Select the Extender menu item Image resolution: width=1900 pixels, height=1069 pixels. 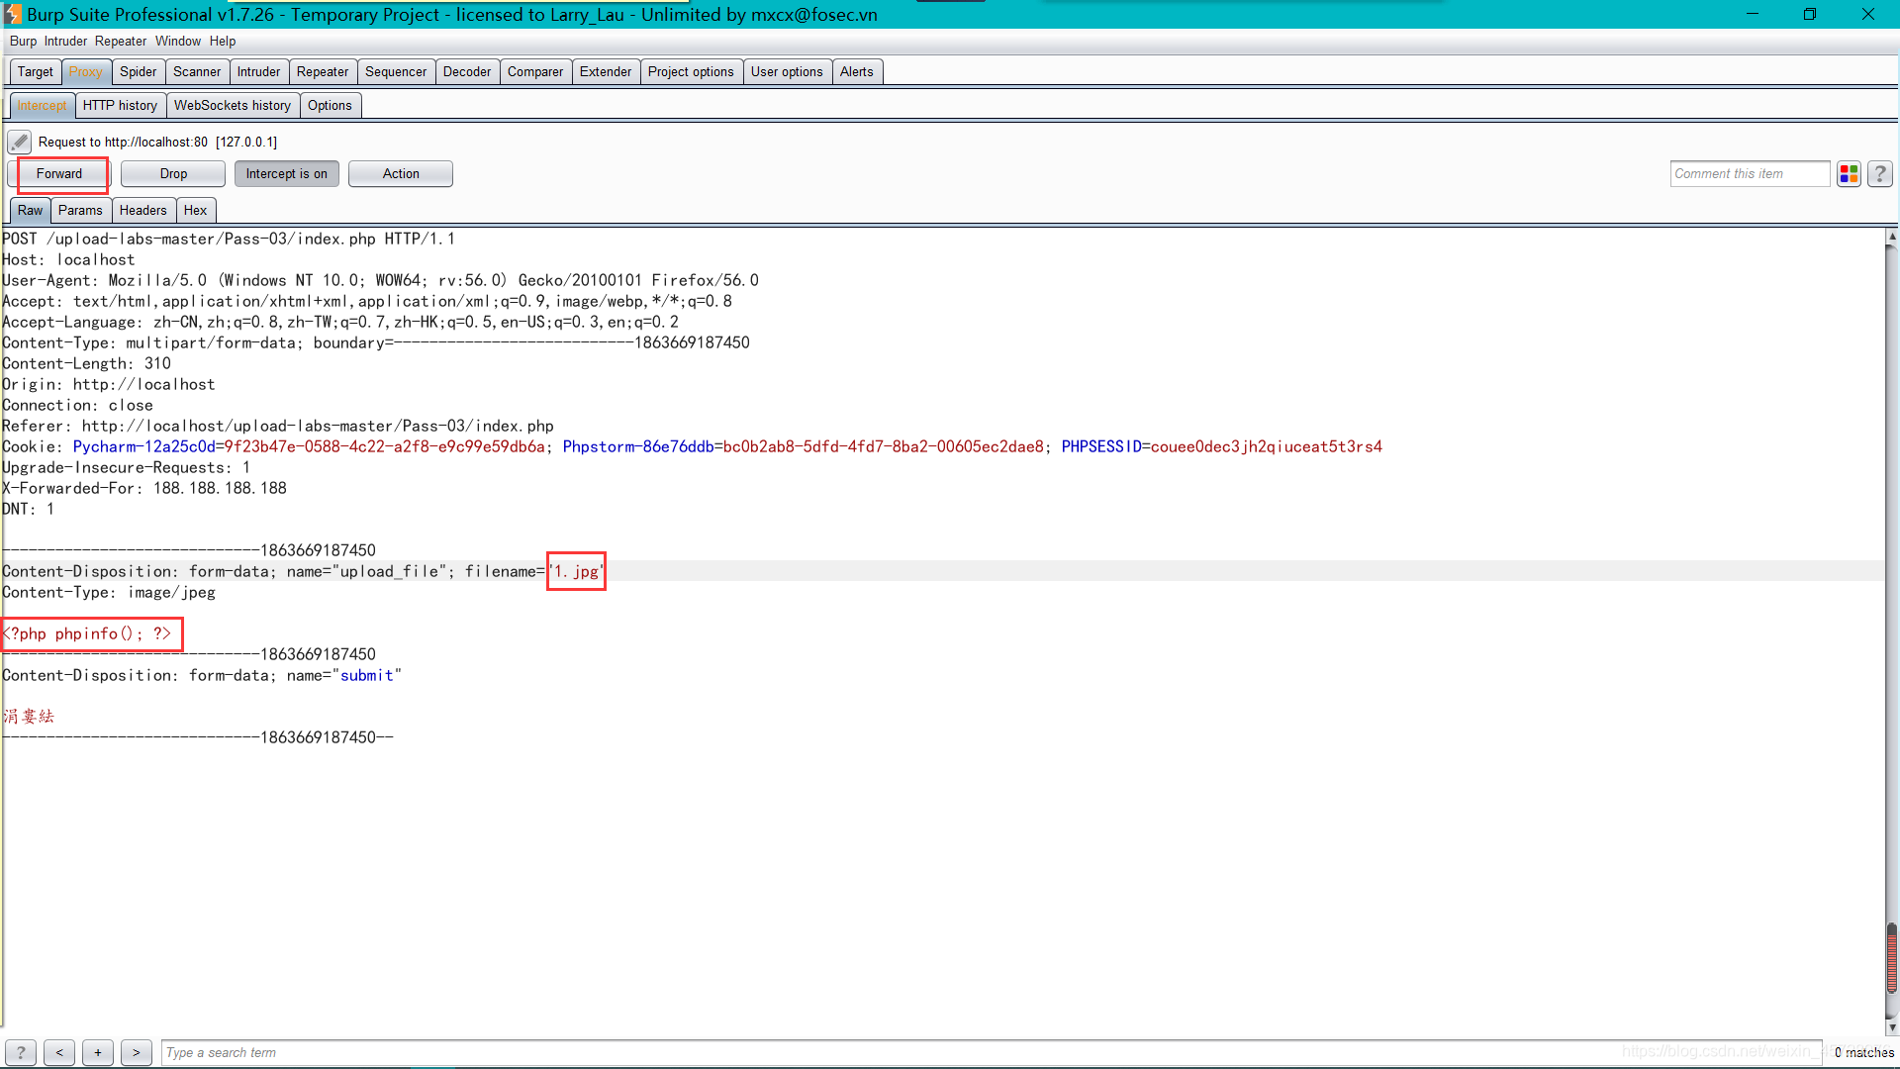(x=605, y=70)
